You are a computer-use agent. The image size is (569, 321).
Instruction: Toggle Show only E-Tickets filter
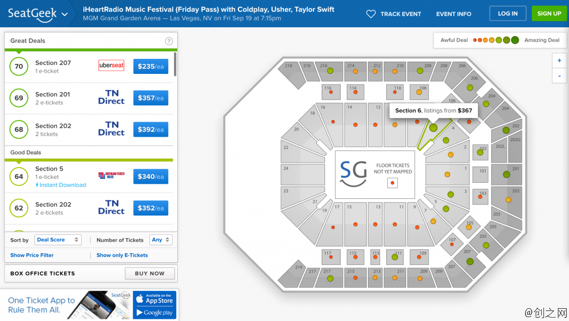(x=122, y=255)
